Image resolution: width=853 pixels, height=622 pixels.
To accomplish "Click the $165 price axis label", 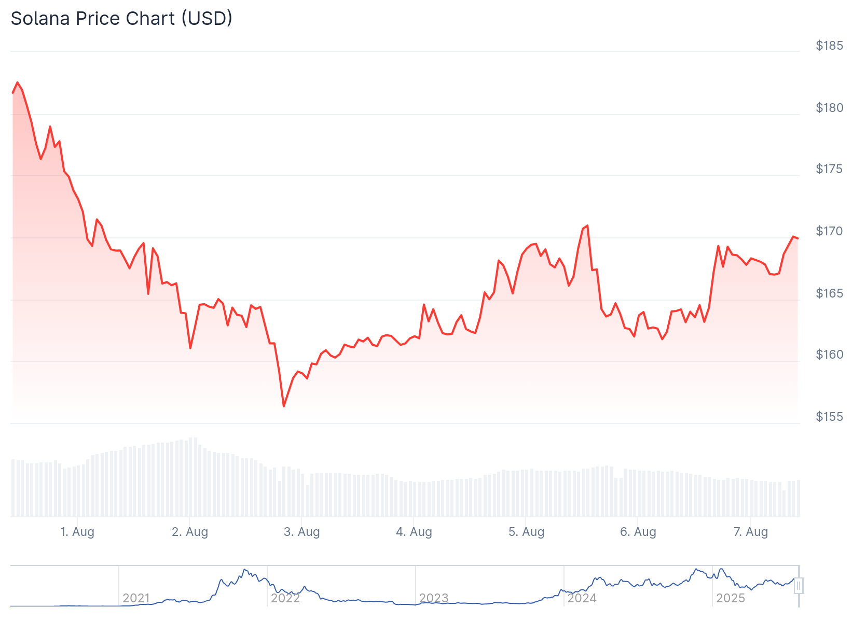I will click(830, 293).
